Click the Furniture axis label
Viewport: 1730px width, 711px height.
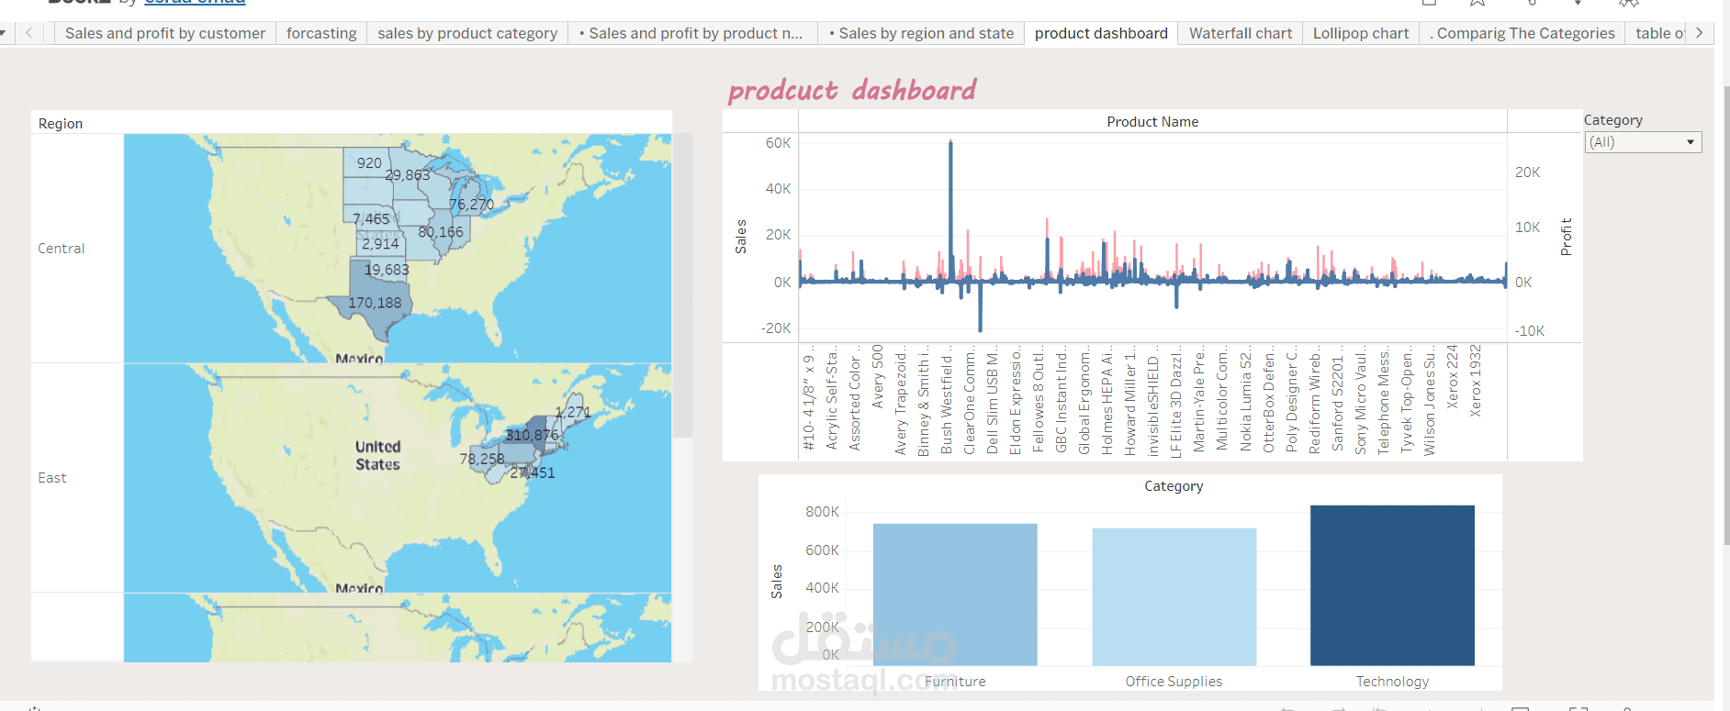tap(955, 682)
